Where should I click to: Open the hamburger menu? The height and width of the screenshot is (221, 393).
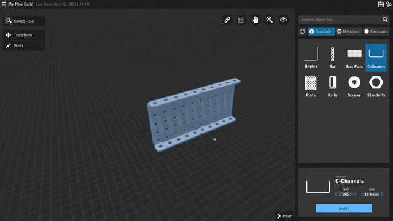point(4,4)
